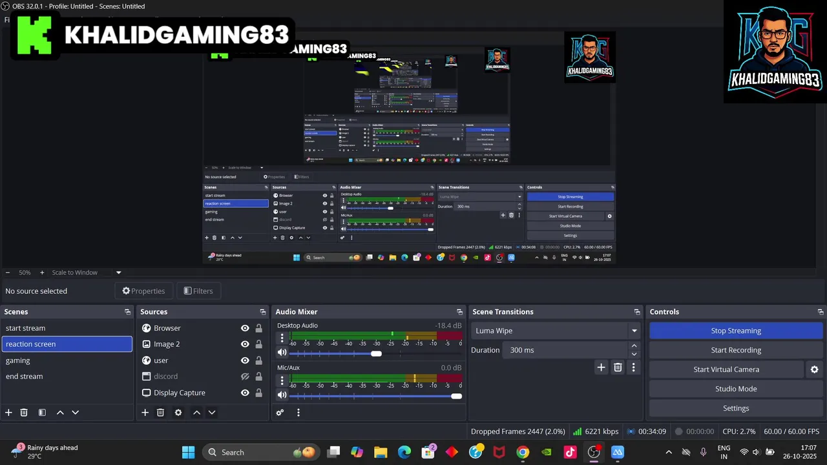Open the Desktop Audio options three-dot menu
827x465 pixels.
click(x=282, y=338)
